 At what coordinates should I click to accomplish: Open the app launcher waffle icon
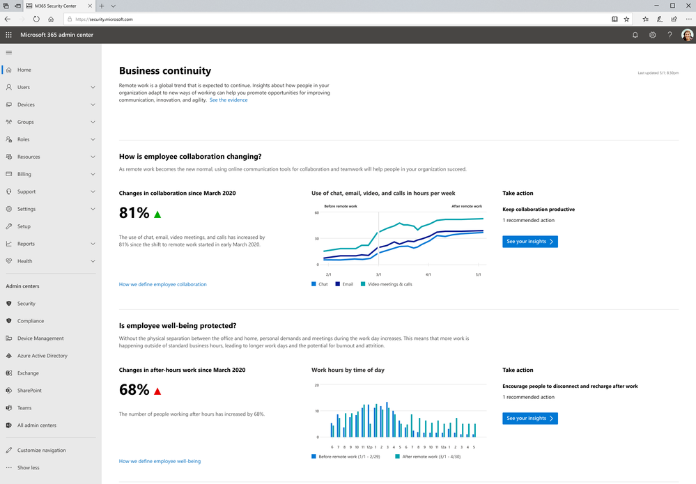(x=8, y=35)
